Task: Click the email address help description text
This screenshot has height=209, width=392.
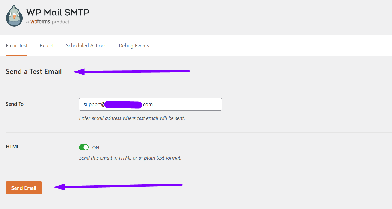Action: pyautogui.click(x=132, y=118)
